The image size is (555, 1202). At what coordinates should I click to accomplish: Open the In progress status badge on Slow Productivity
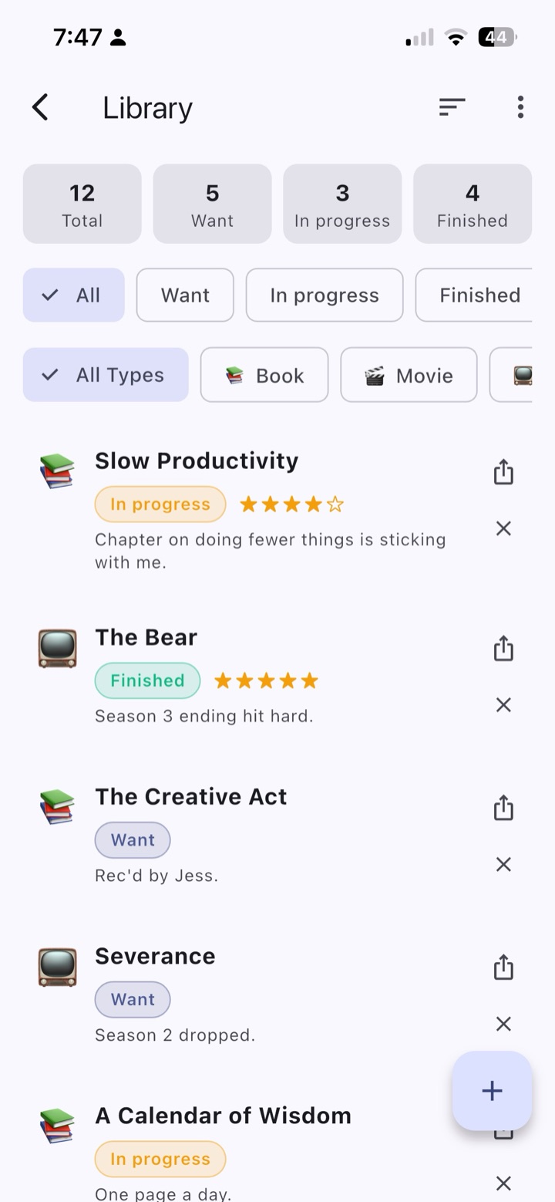(x=160, y=505)
